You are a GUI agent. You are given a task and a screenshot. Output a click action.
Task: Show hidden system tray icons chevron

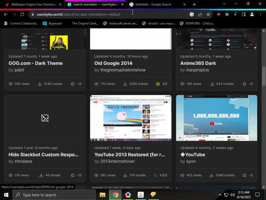click(x=220, y=195)
